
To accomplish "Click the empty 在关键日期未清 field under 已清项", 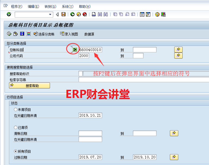I will coord(91,139).
